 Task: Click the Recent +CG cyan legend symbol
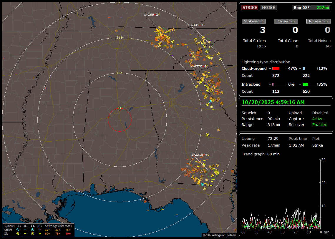(32, 230)
